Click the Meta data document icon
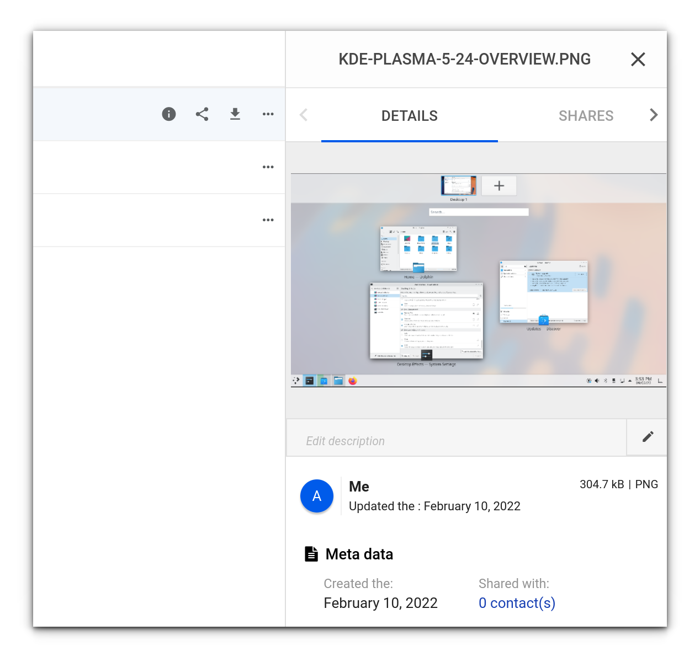700x662 pixels. (x=311, y=554)
